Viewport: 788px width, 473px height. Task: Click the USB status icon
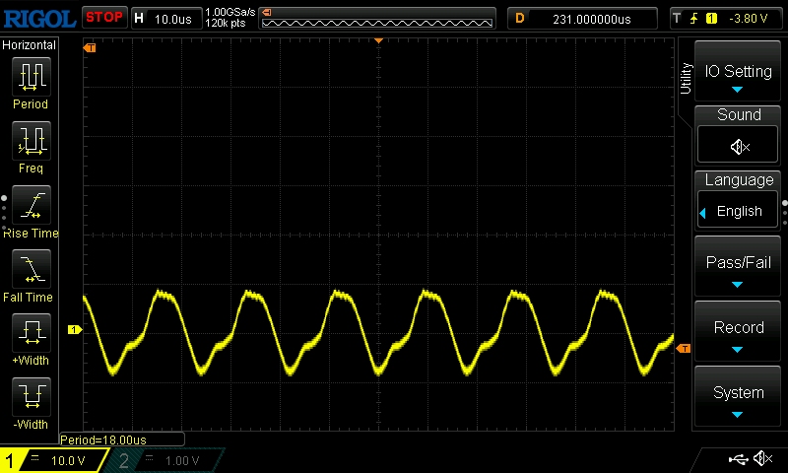point(738,459)
